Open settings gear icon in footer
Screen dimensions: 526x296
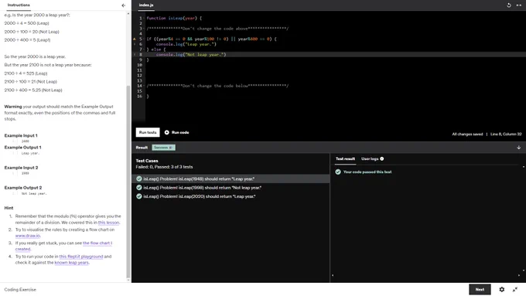501,289
